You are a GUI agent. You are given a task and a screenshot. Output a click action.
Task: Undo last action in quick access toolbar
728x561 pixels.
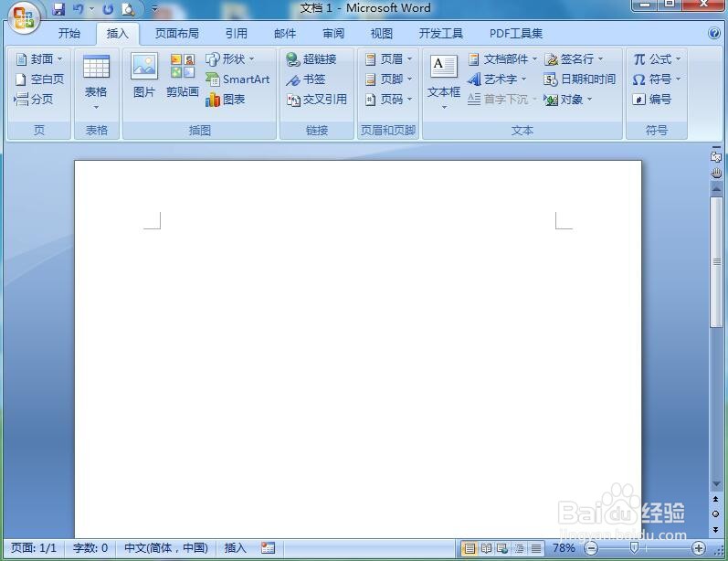point(78,9)
